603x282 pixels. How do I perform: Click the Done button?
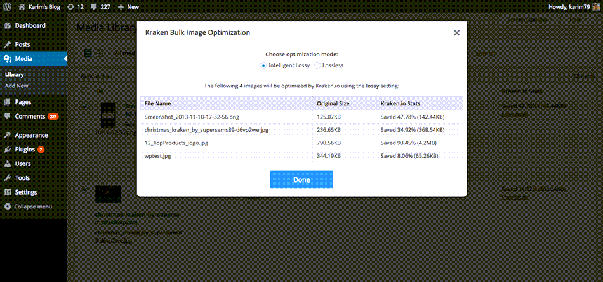click(301, 180)
